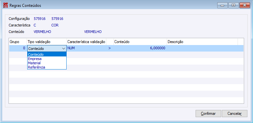This screenshot has width=253, height=123.
Task: Click the Descrição column header
Action: [x=202, y=42]
